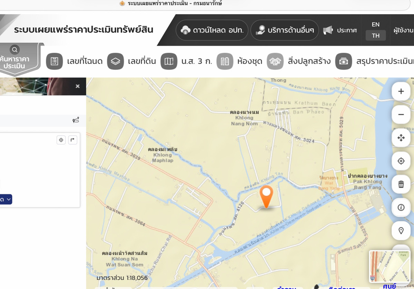Click the directions arrow button in panel
Viewport: 414px width, 289px height.
point(72,140)
